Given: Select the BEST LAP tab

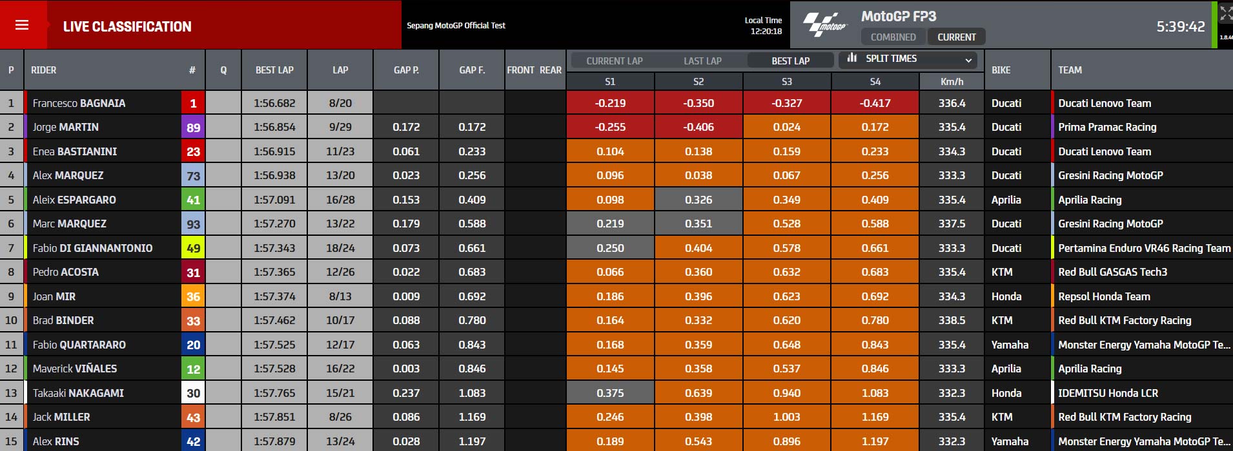Looking at the screenshot, I should click(790, 61).
